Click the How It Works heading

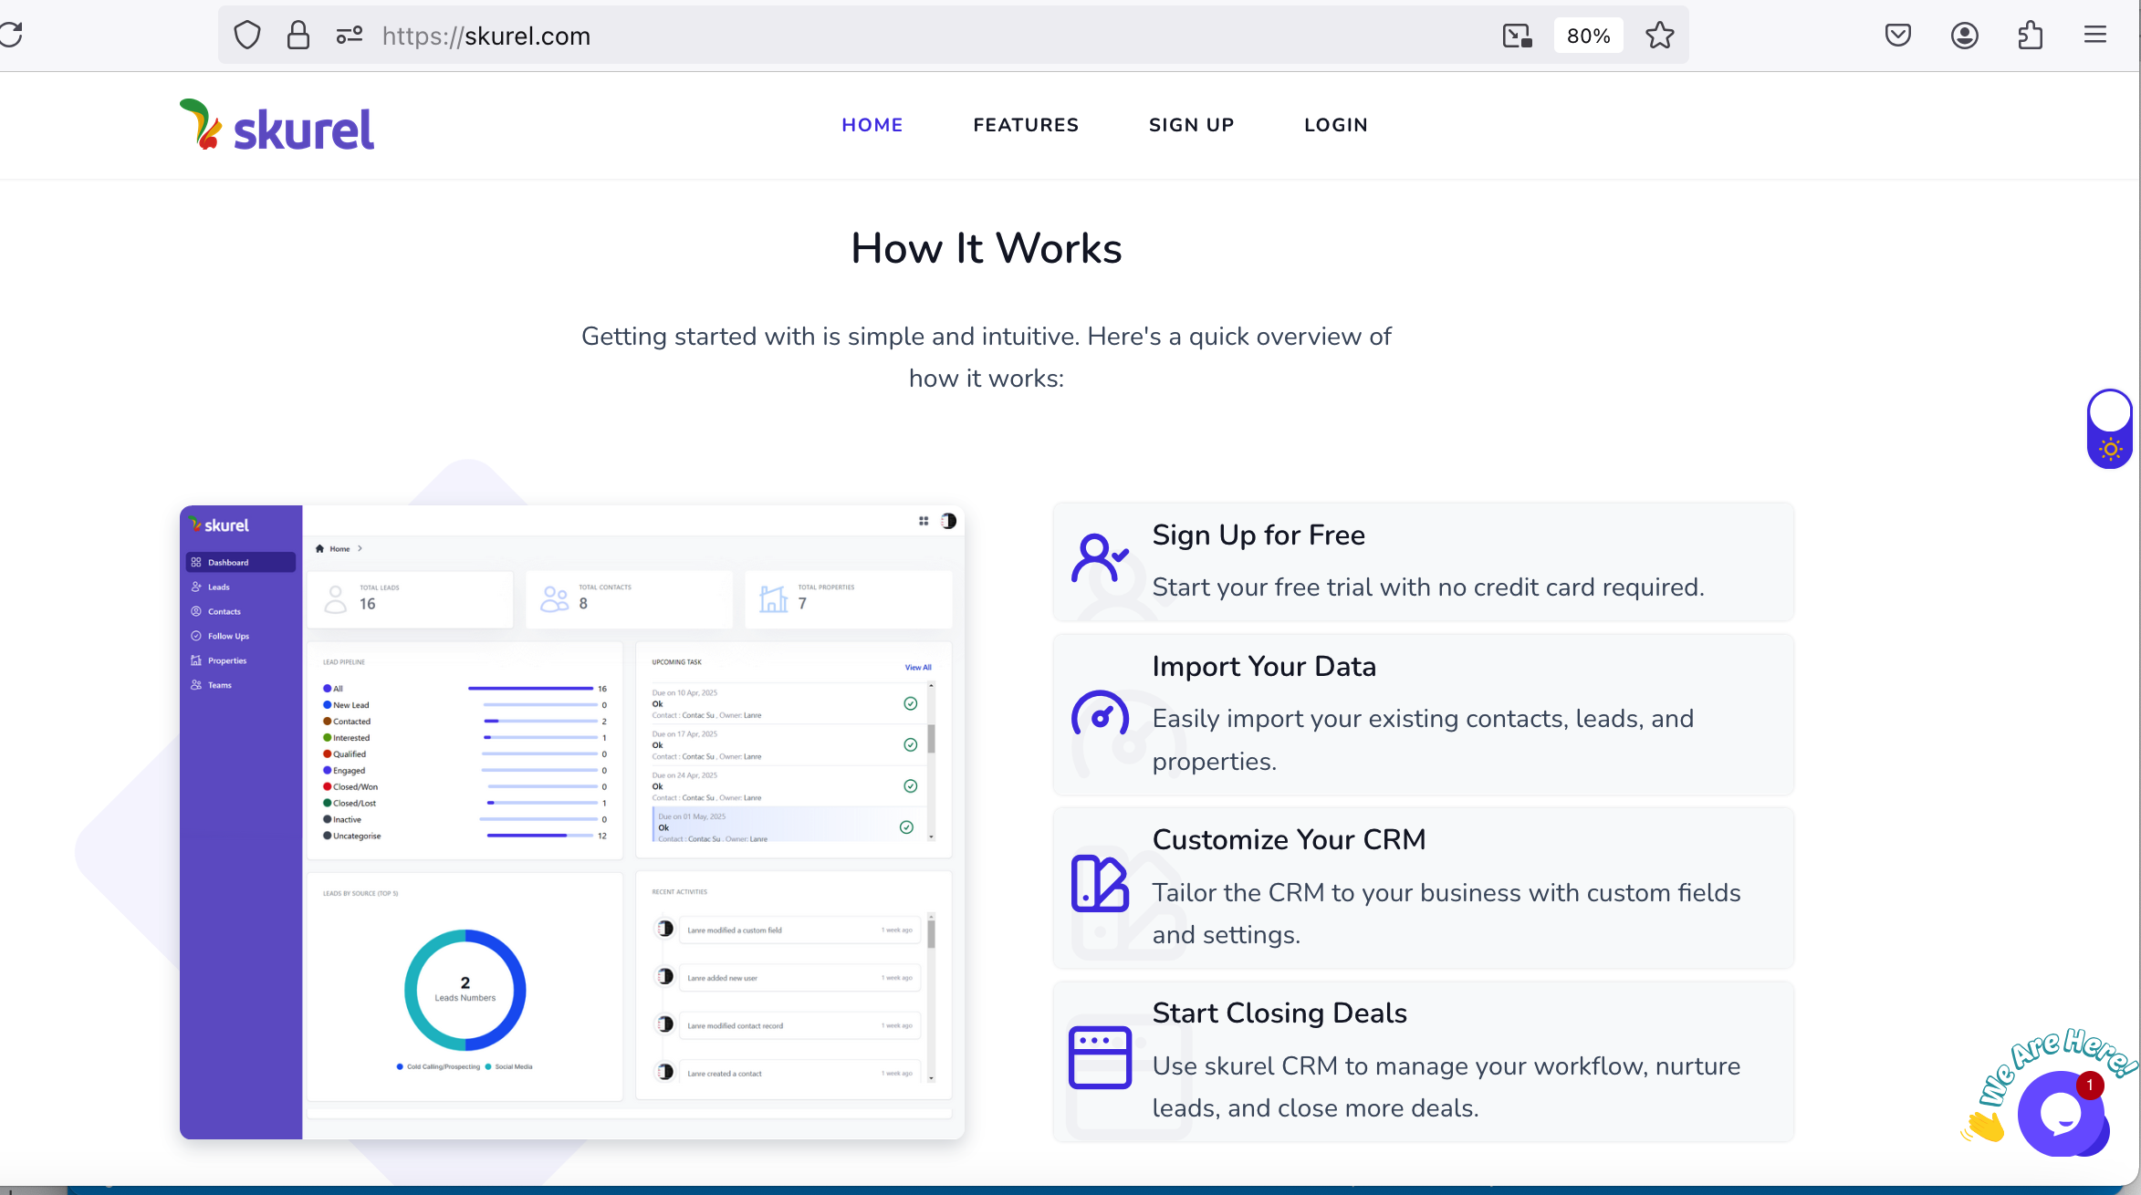point(987,248)
